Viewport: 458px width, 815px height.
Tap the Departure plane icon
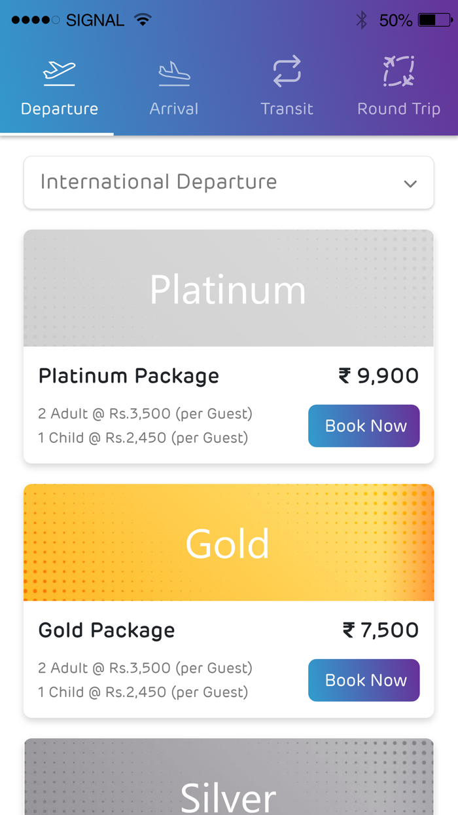click(x=59, y=72)
